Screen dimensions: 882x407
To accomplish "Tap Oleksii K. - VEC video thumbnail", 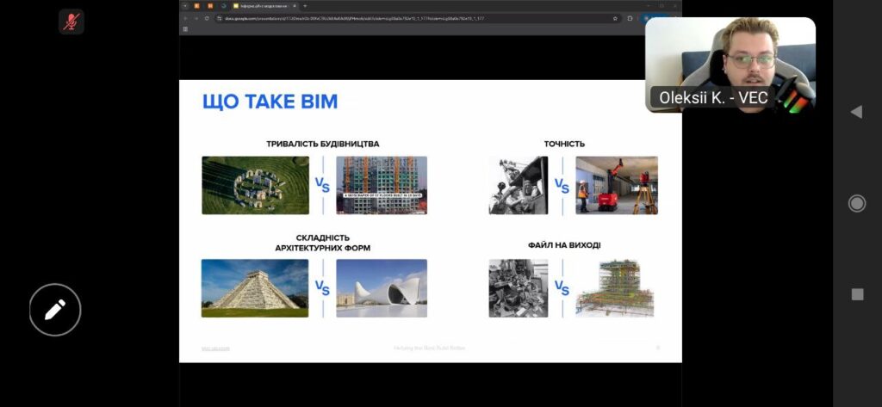I will pyautogui.click(x=730, y=65).
